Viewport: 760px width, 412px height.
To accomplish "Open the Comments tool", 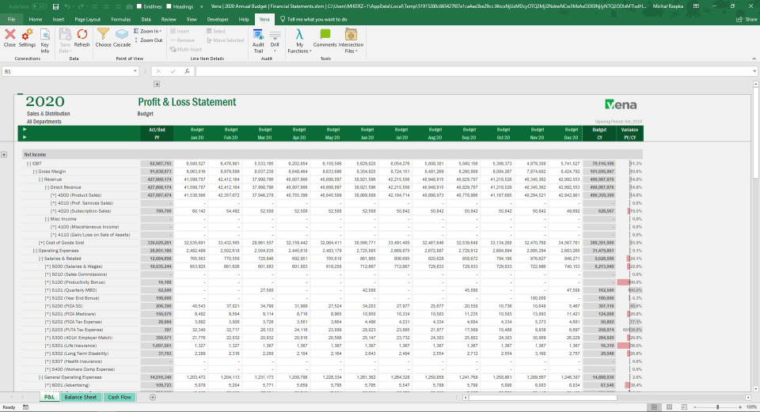I will click(325, 35).
